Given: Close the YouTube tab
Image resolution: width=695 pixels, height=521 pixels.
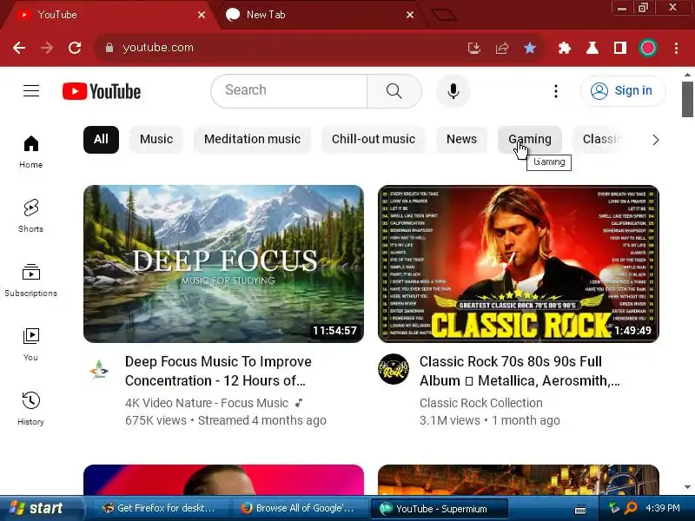Looking at the screenshot, I should [202, 15].
